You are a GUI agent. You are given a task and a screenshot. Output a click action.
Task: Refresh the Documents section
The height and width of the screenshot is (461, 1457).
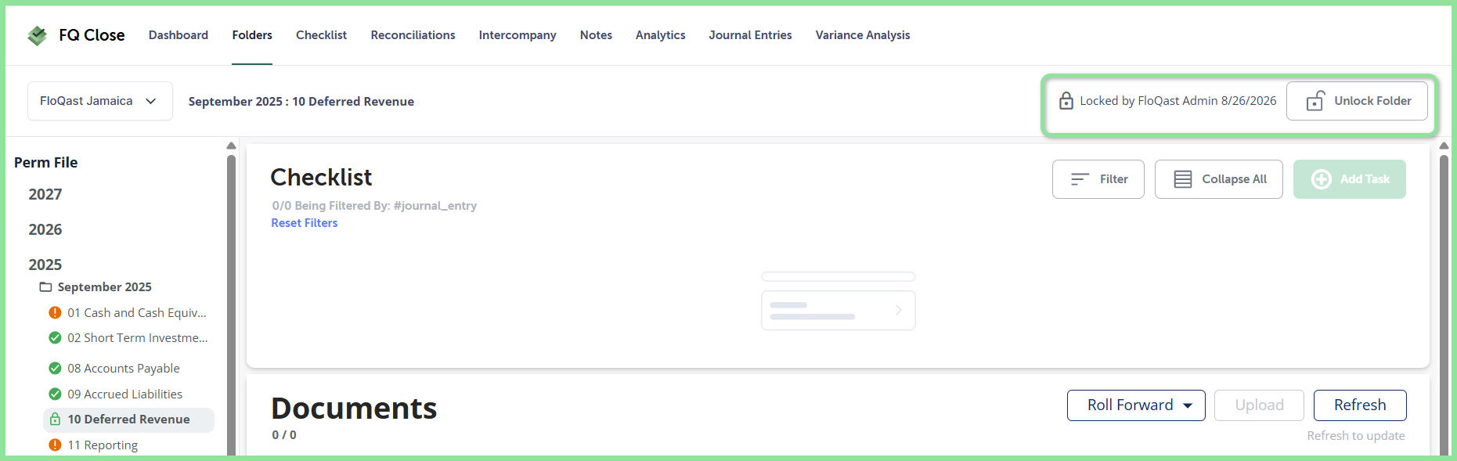(1360, 405)
